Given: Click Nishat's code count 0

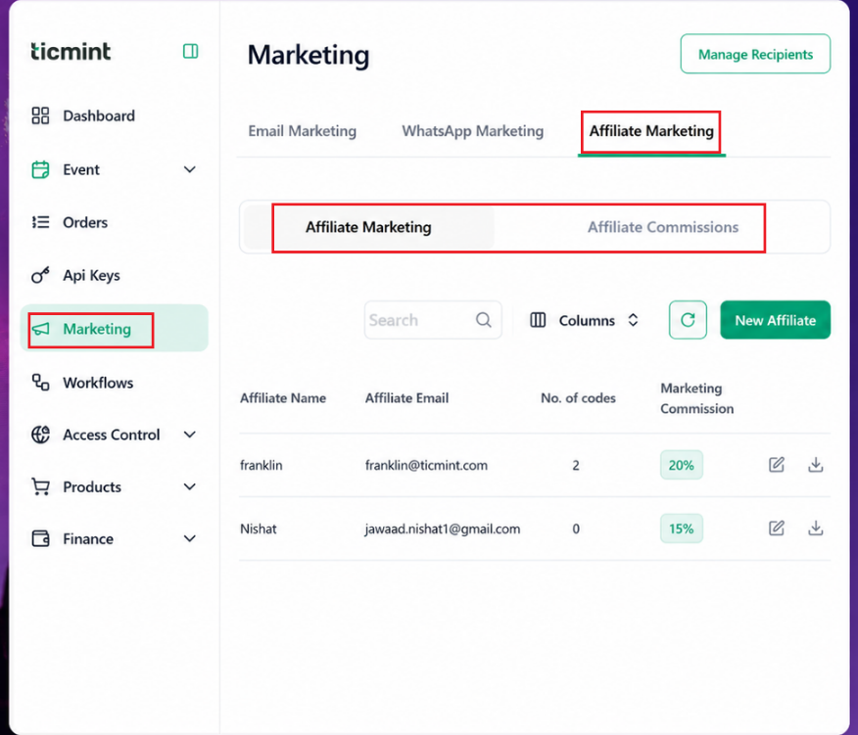Looking at the screenshot, I should click(x=576, y=528).
